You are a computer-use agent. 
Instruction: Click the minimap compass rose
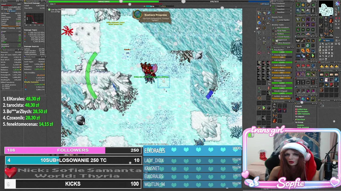(x=338, y=3)
